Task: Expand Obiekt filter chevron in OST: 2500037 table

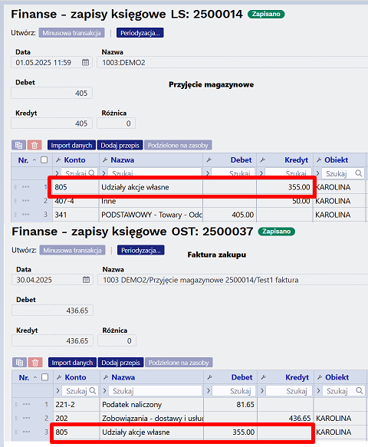Action: (318, 390)
